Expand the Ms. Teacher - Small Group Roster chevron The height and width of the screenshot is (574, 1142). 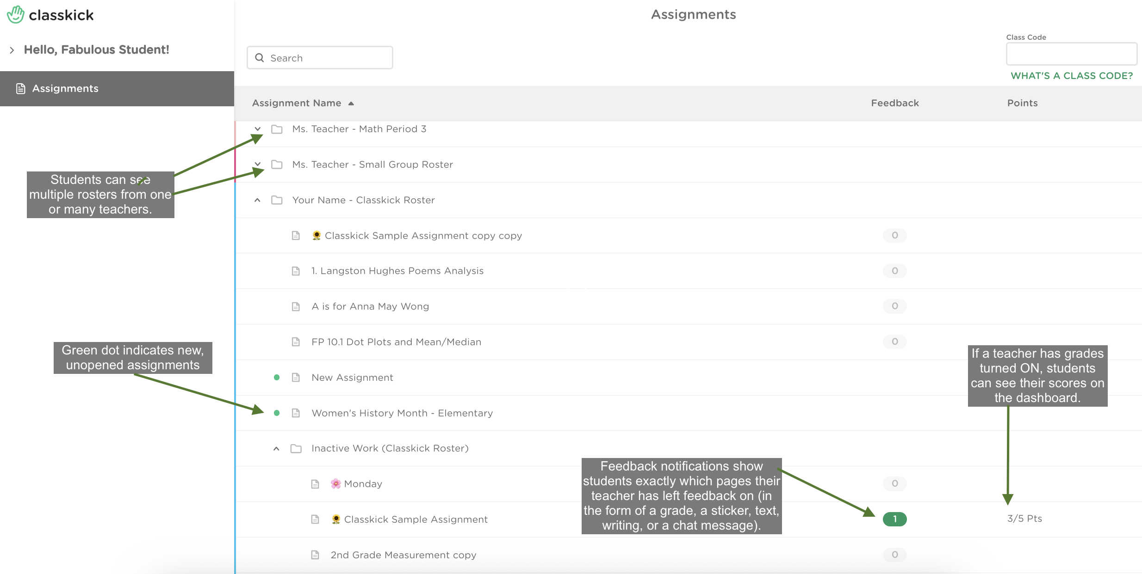coord(258,164)
